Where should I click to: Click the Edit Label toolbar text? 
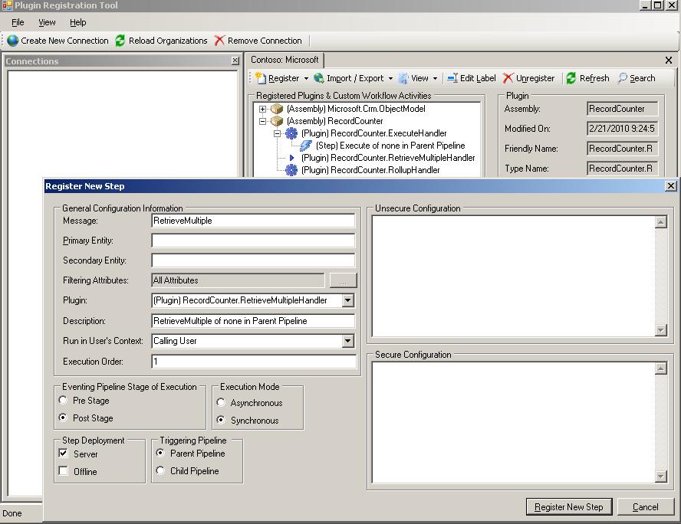pos(478,78)
